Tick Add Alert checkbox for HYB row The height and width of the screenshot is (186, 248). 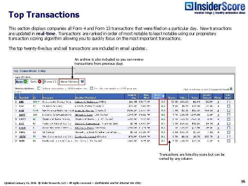pos(229,111)
